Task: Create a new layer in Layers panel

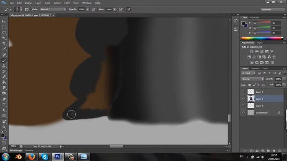Action: click(274, 151)
